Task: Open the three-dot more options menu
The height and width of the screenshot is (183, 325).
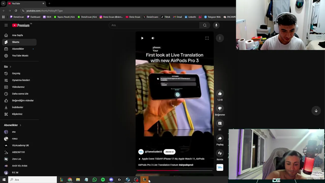Action: coord(220,38)
